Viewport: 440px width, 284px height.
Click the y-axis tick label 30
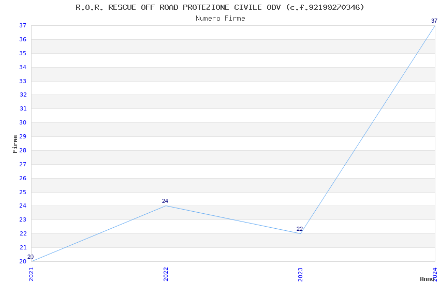tap(23, 123)
